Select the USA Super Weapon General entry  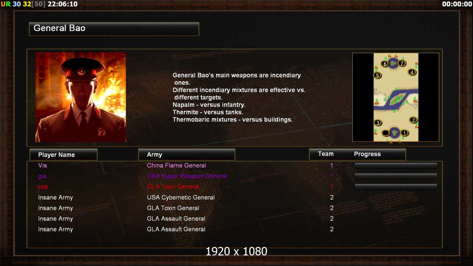pos(187,176)
